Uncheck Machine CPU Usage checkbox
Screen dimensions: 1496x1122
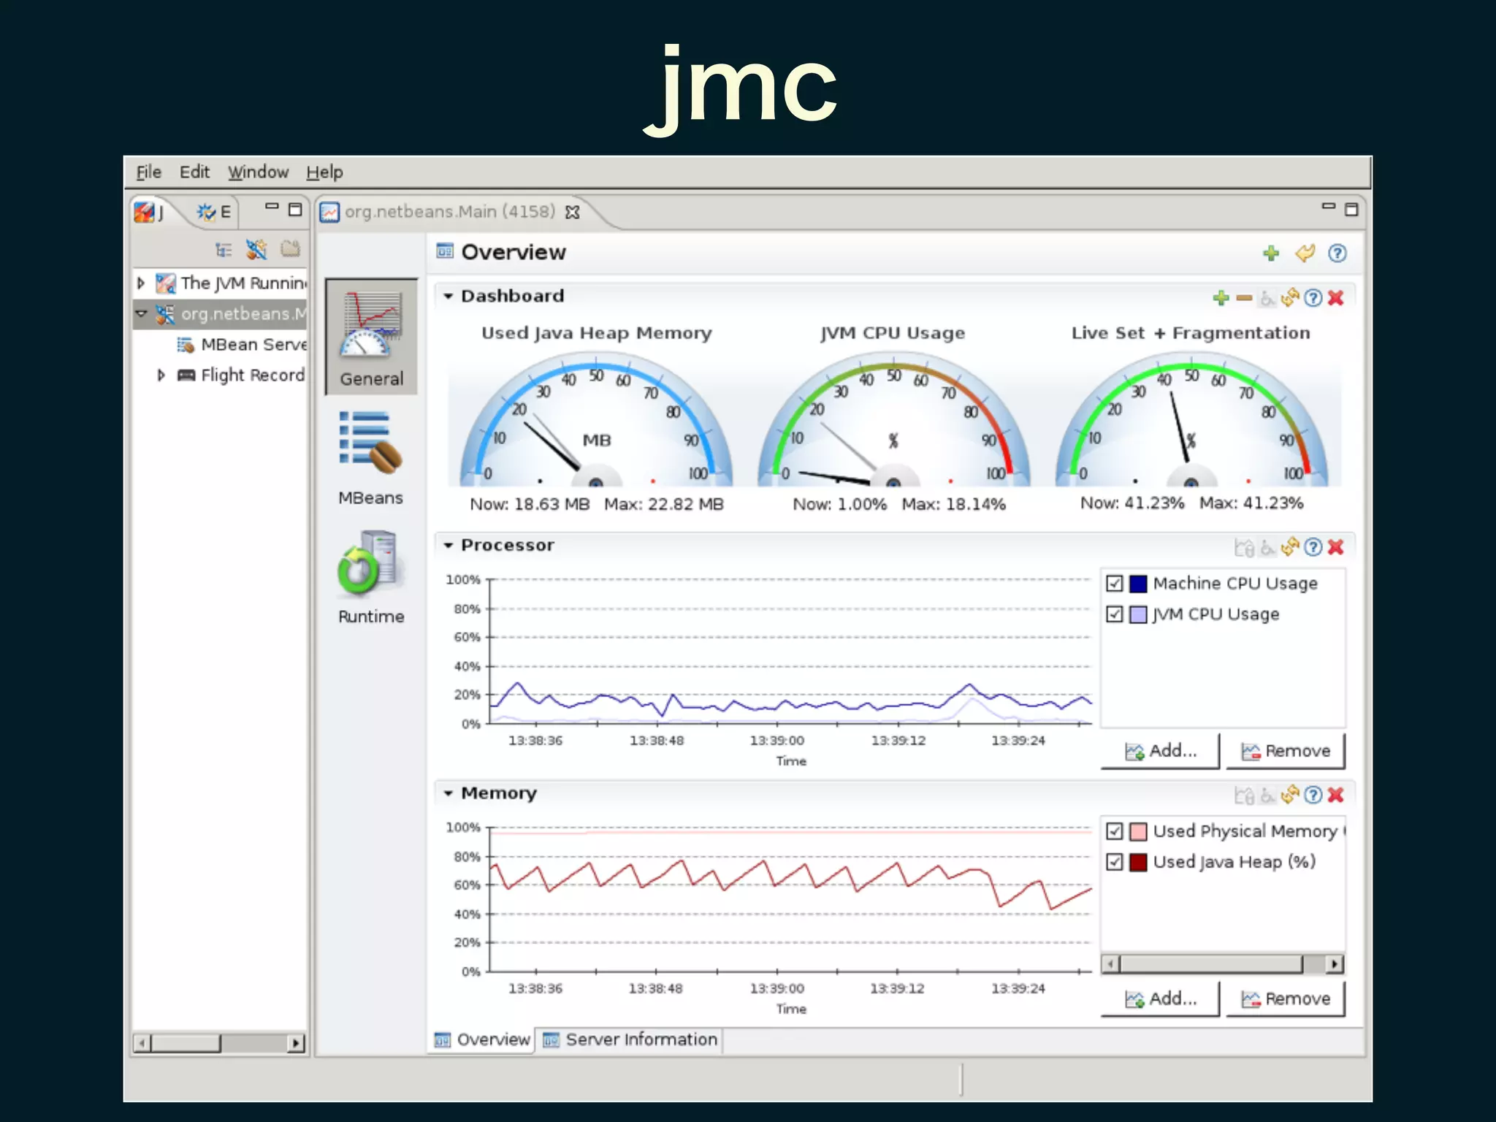1115,583
